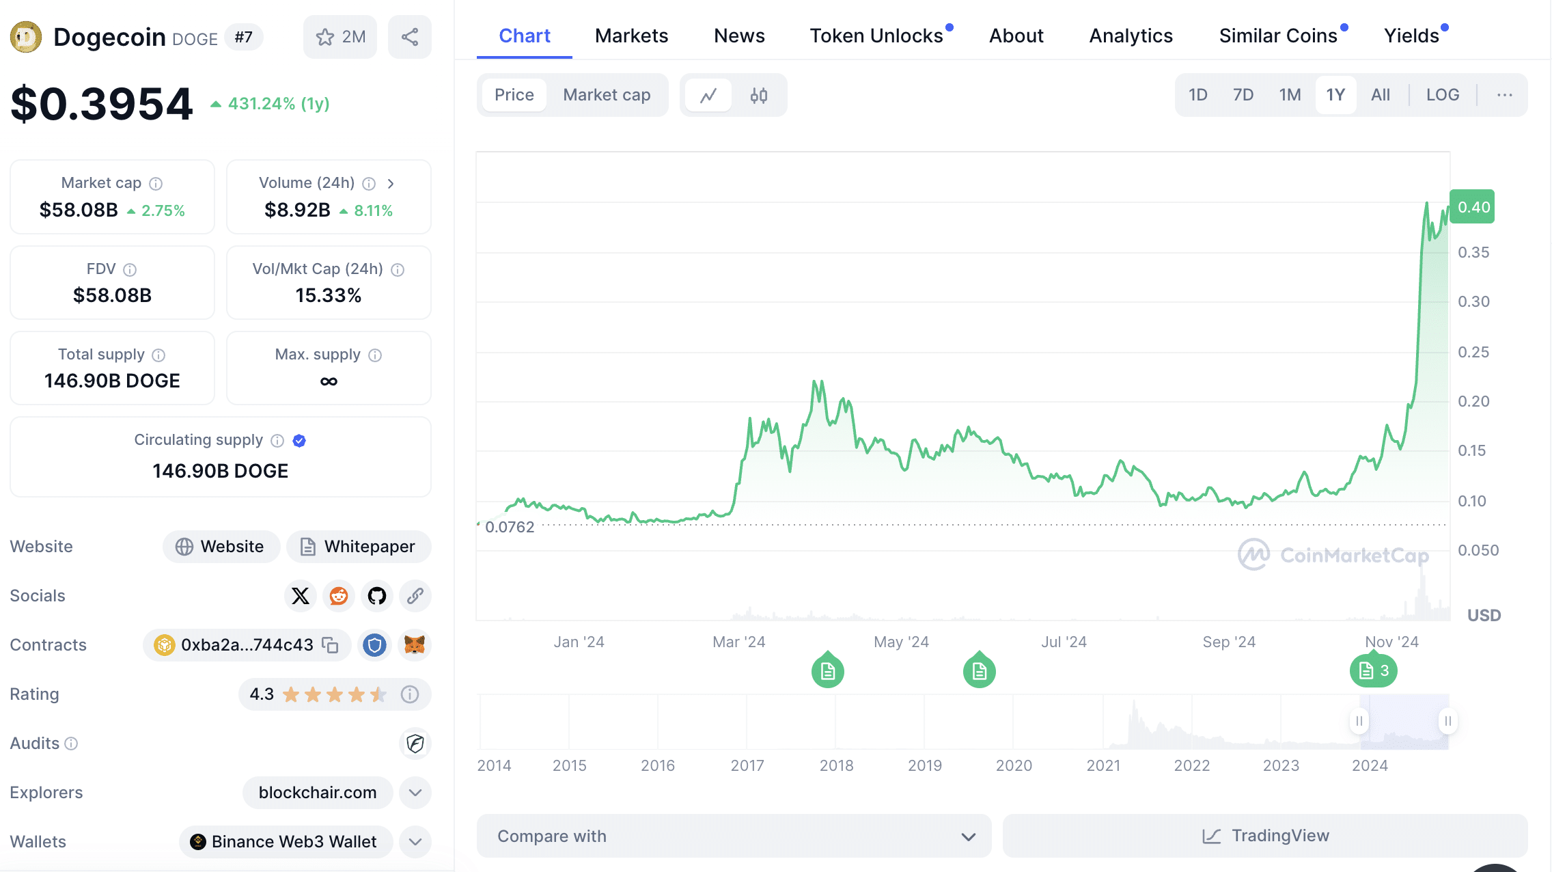
Task: Click FDV info icon
Action: (130, 269)
